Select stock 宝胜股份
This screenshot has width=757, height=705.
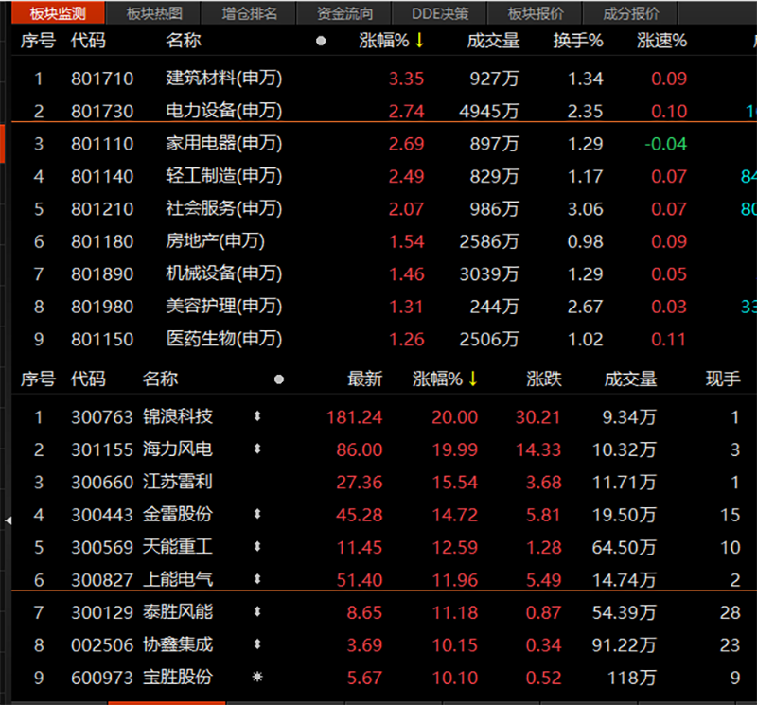click(x=178, y=677)
